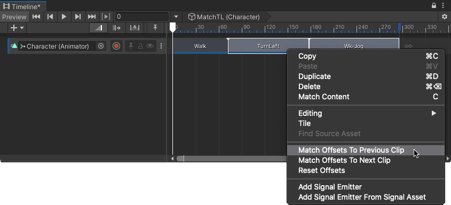Toggle the Preview mode button
Viewport: 451px width, 205px height.
(14, 17)
